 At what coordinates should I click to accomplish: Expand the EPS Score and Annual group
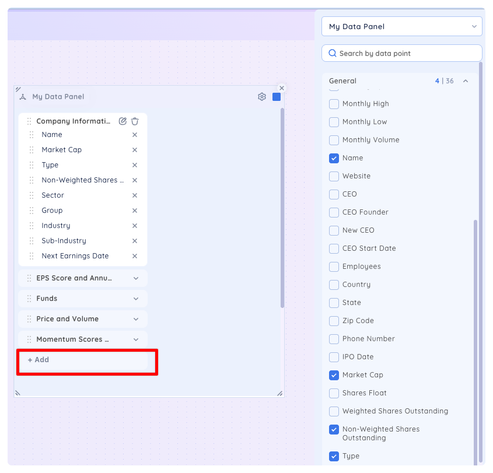136,278
